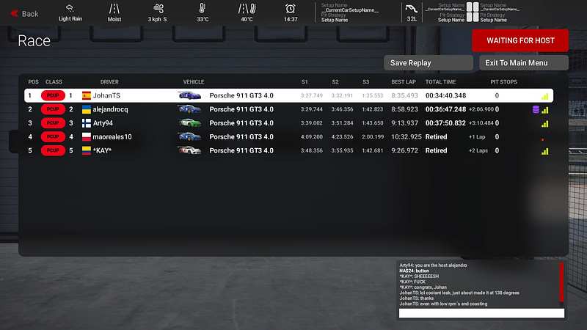The image size is (587, 330).
Task: Click Polish flag beside maoreales10
Action: pyautogui.click(x=87, y=137)
